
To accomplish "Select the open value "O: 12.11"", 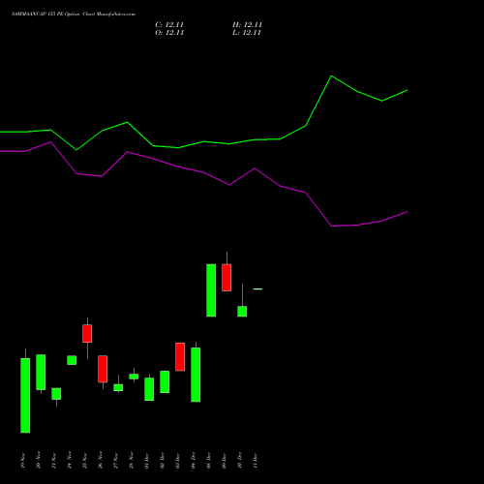I will click(169, 33).
